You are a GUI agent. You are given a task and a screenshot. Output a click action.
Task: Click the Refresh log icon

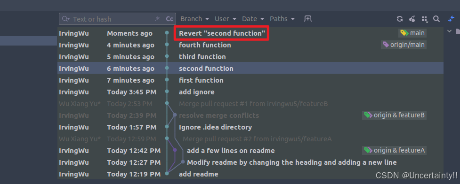tap(400, 19)
